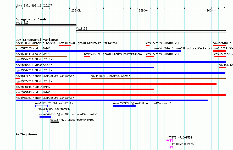Image resolution: width=233 pixels, height=150 pixels.
Task: Click the chrY:23710498..24020207 coordinate label
Action: click(x=34, y=5)
